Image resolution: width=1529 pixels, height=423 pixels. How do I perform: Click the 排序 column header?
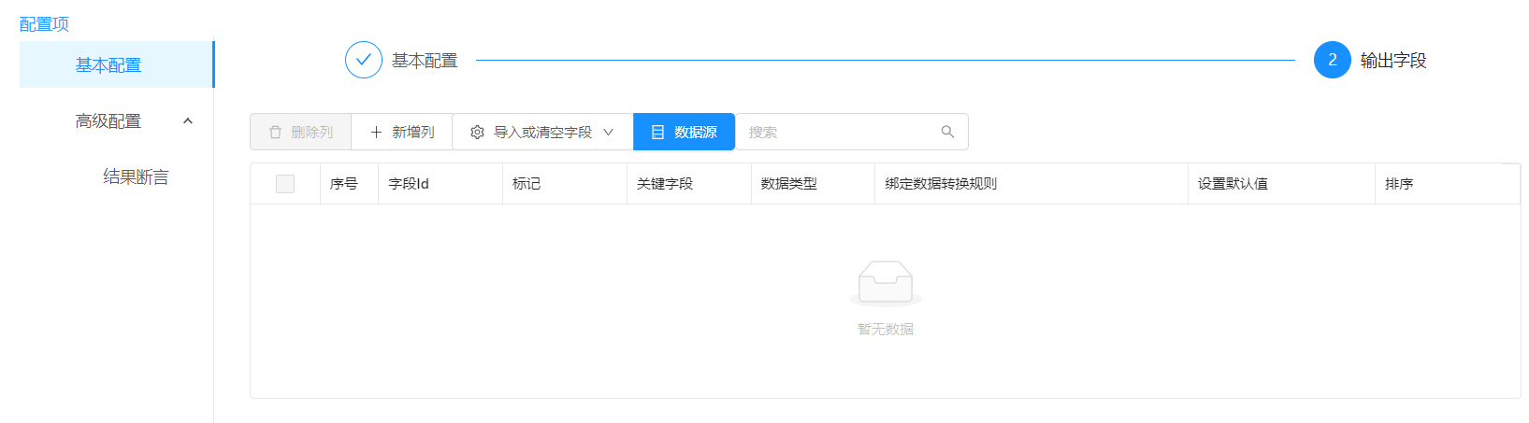coord(1399,184)
